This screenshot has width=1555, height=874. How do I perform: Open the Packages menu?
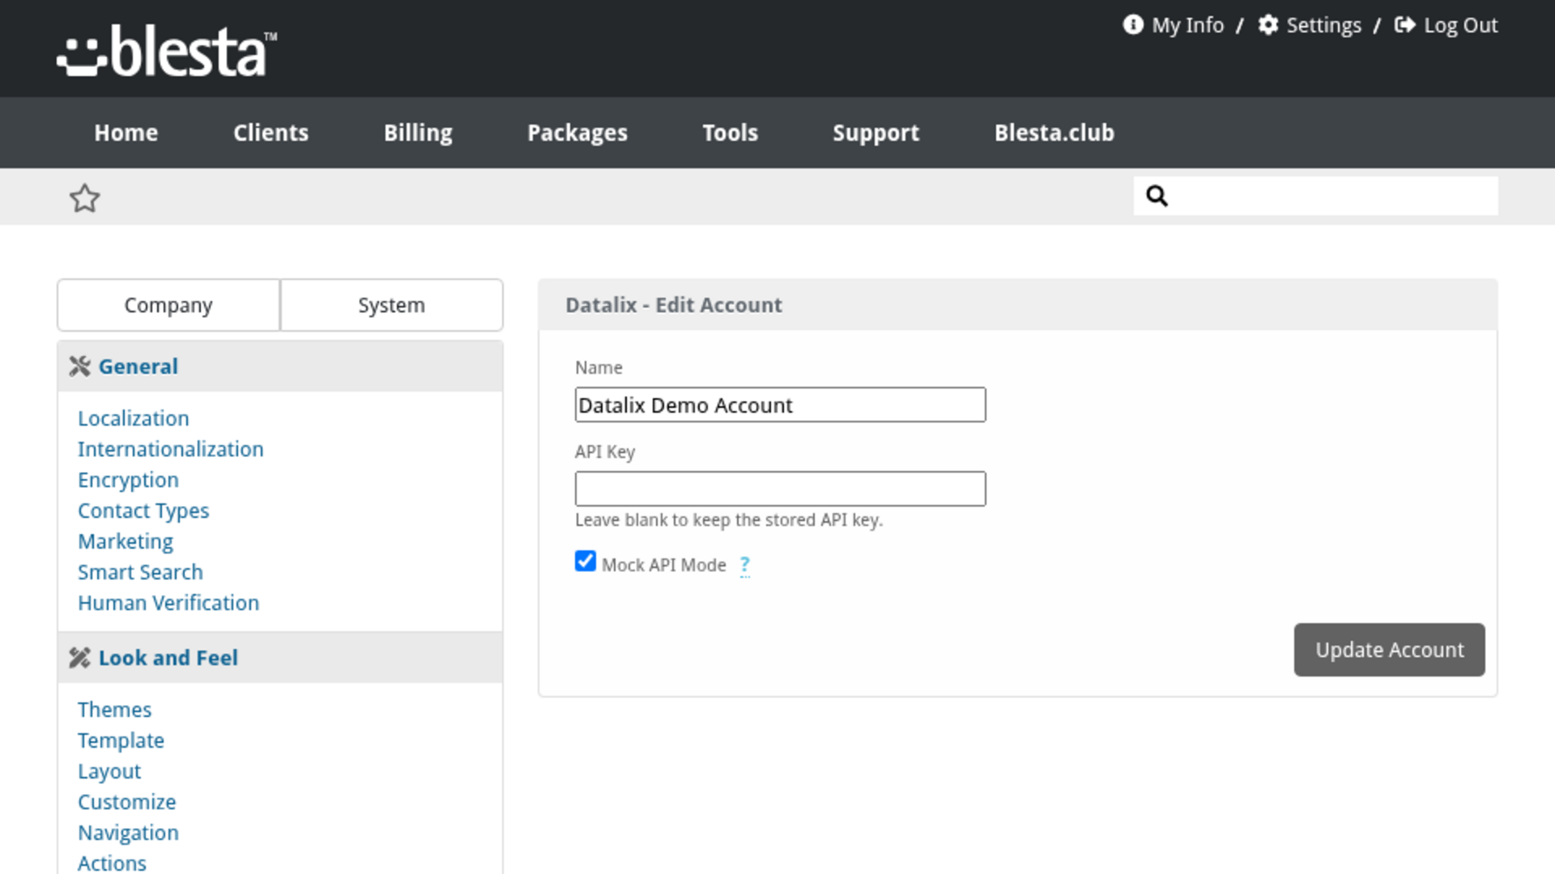click(x=577, y=133)
